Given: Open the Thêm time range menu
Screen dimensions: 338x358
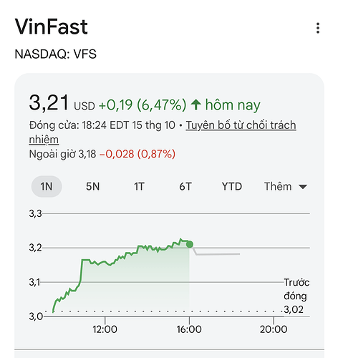Looking at the screenshot, I should tap(286, 186).
